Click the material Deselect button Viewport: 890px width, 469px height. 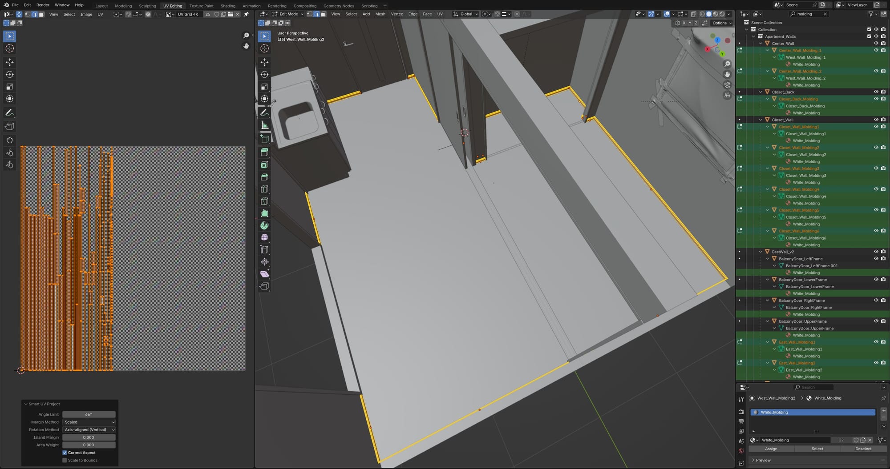[863, 449]
